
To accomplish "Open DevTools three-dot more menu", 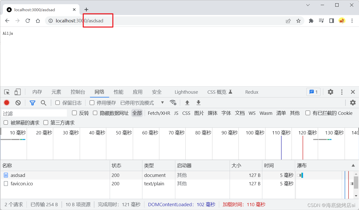I will (342, 92).
